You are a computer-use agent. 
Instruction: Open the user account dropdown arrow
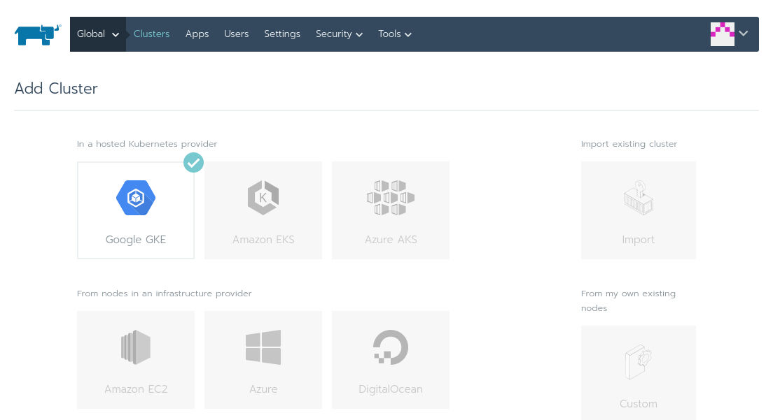(x=744, y=34)
